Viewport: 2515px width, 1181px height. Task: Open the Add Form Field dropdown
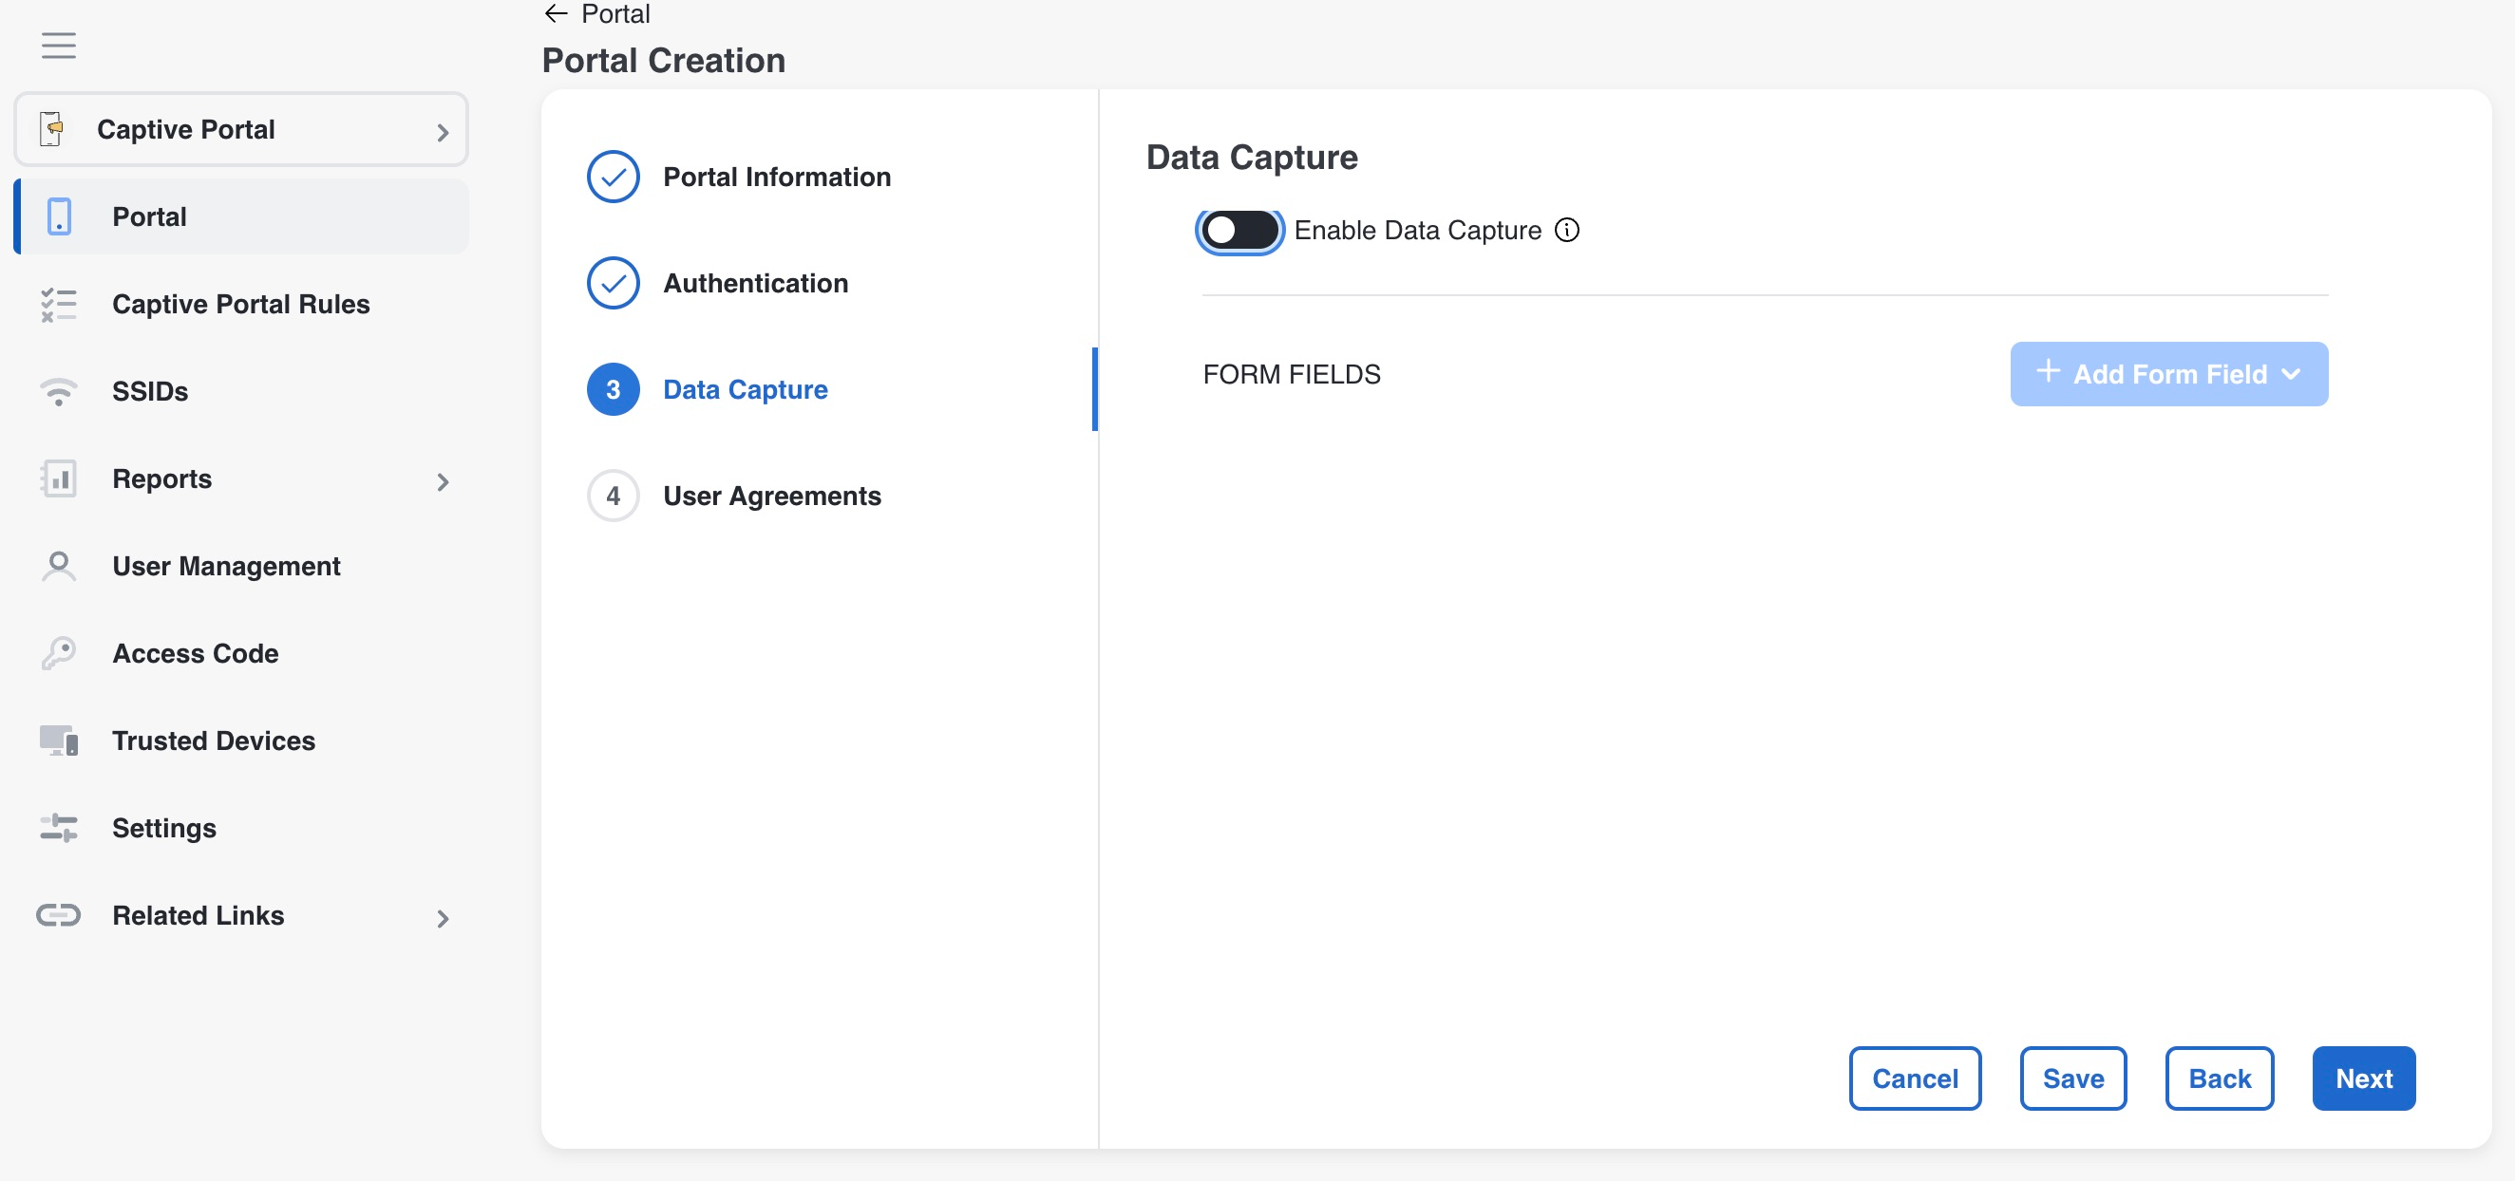[2168, 374]
